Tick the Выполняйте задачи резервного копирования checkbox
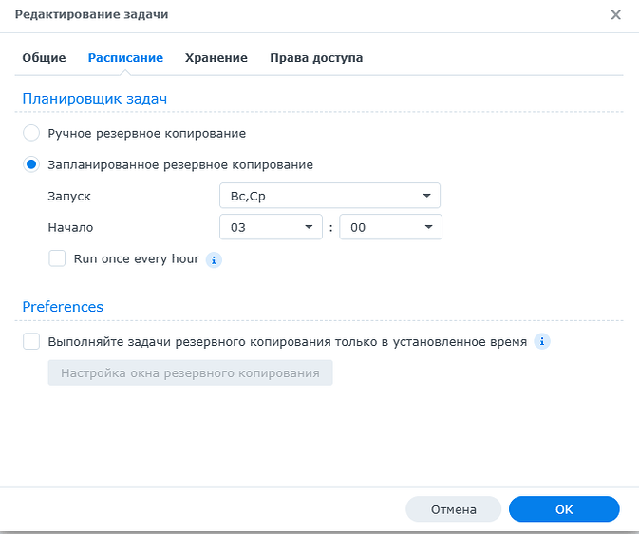The image size is (639, 534). click(31, 341)
